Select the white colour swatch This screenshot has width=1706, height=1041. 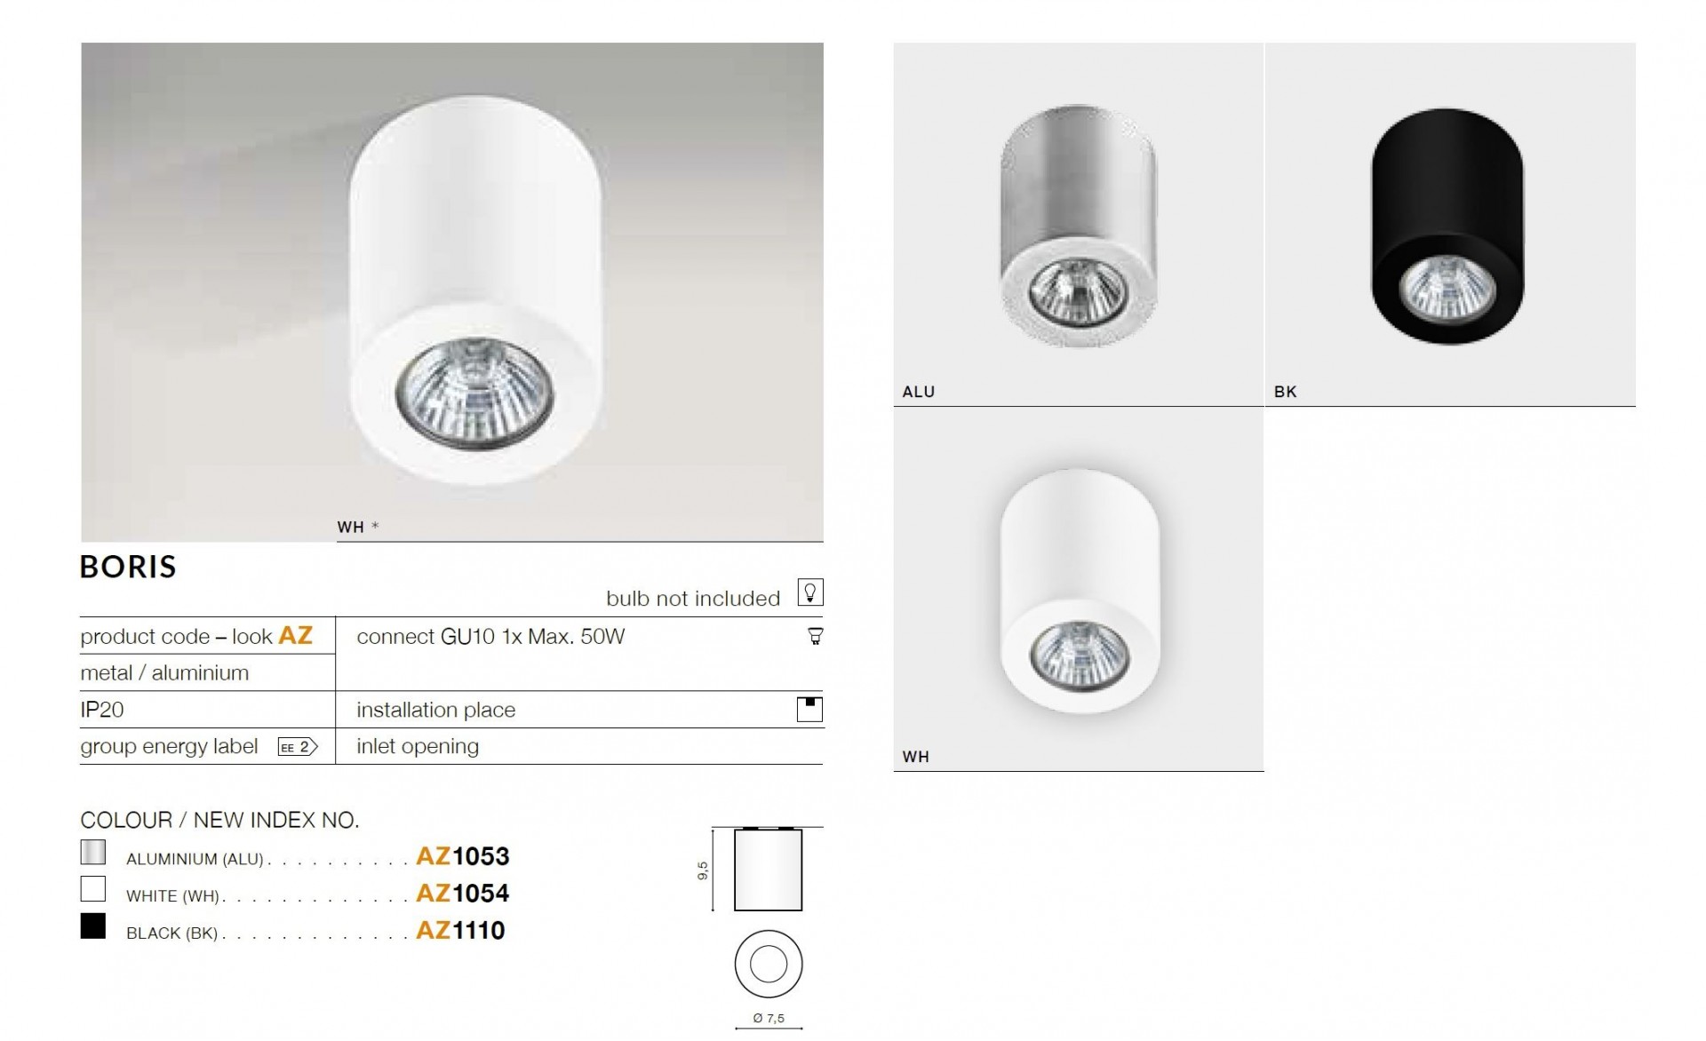(93, 889)
